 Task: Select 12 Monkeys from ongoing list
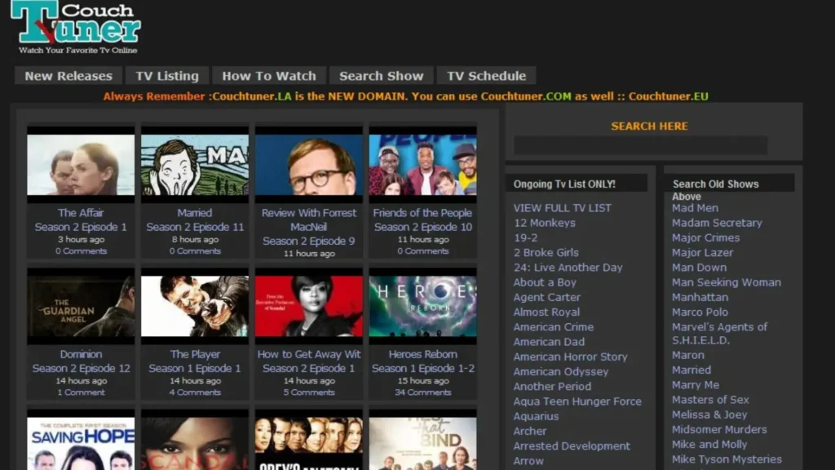point(544,223)
